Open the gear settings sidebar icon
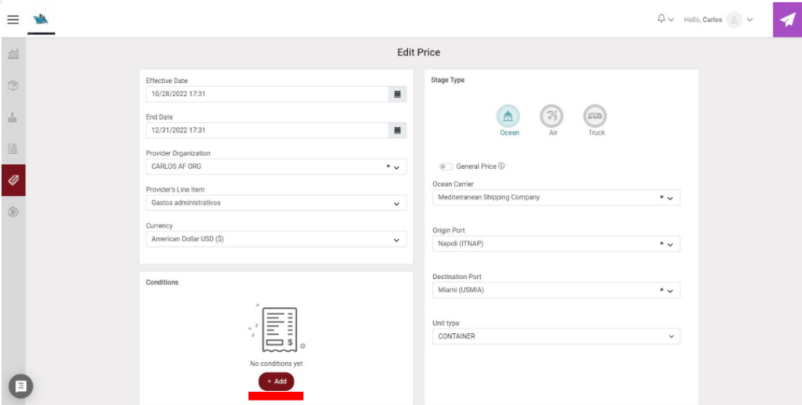 [x=13, y=212]
